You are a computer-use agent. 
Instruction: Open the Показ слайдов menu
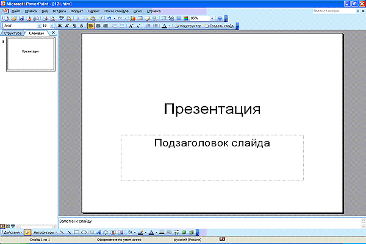(x=117, y=11)
